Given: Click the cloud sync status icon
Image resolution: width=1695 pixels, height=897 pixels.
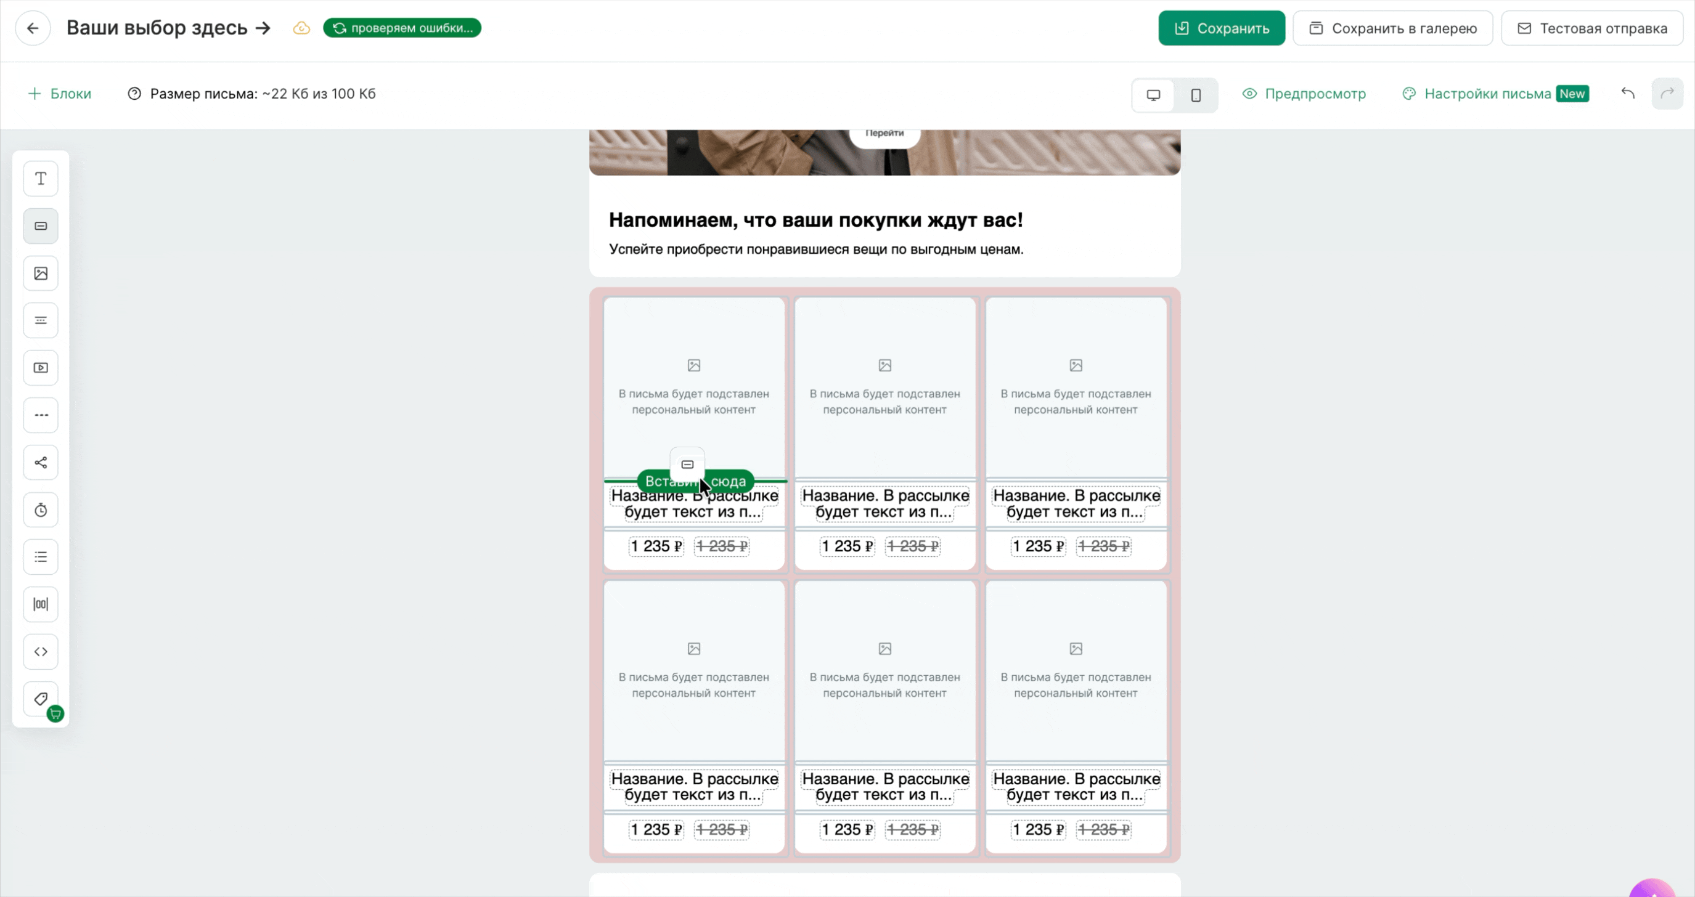Looking at the screenshot, I should point(301,28).
